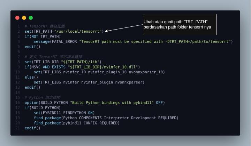Click the else() keyword on line 11
Screen dimensions: 251x146
click(x=31, y=77)
